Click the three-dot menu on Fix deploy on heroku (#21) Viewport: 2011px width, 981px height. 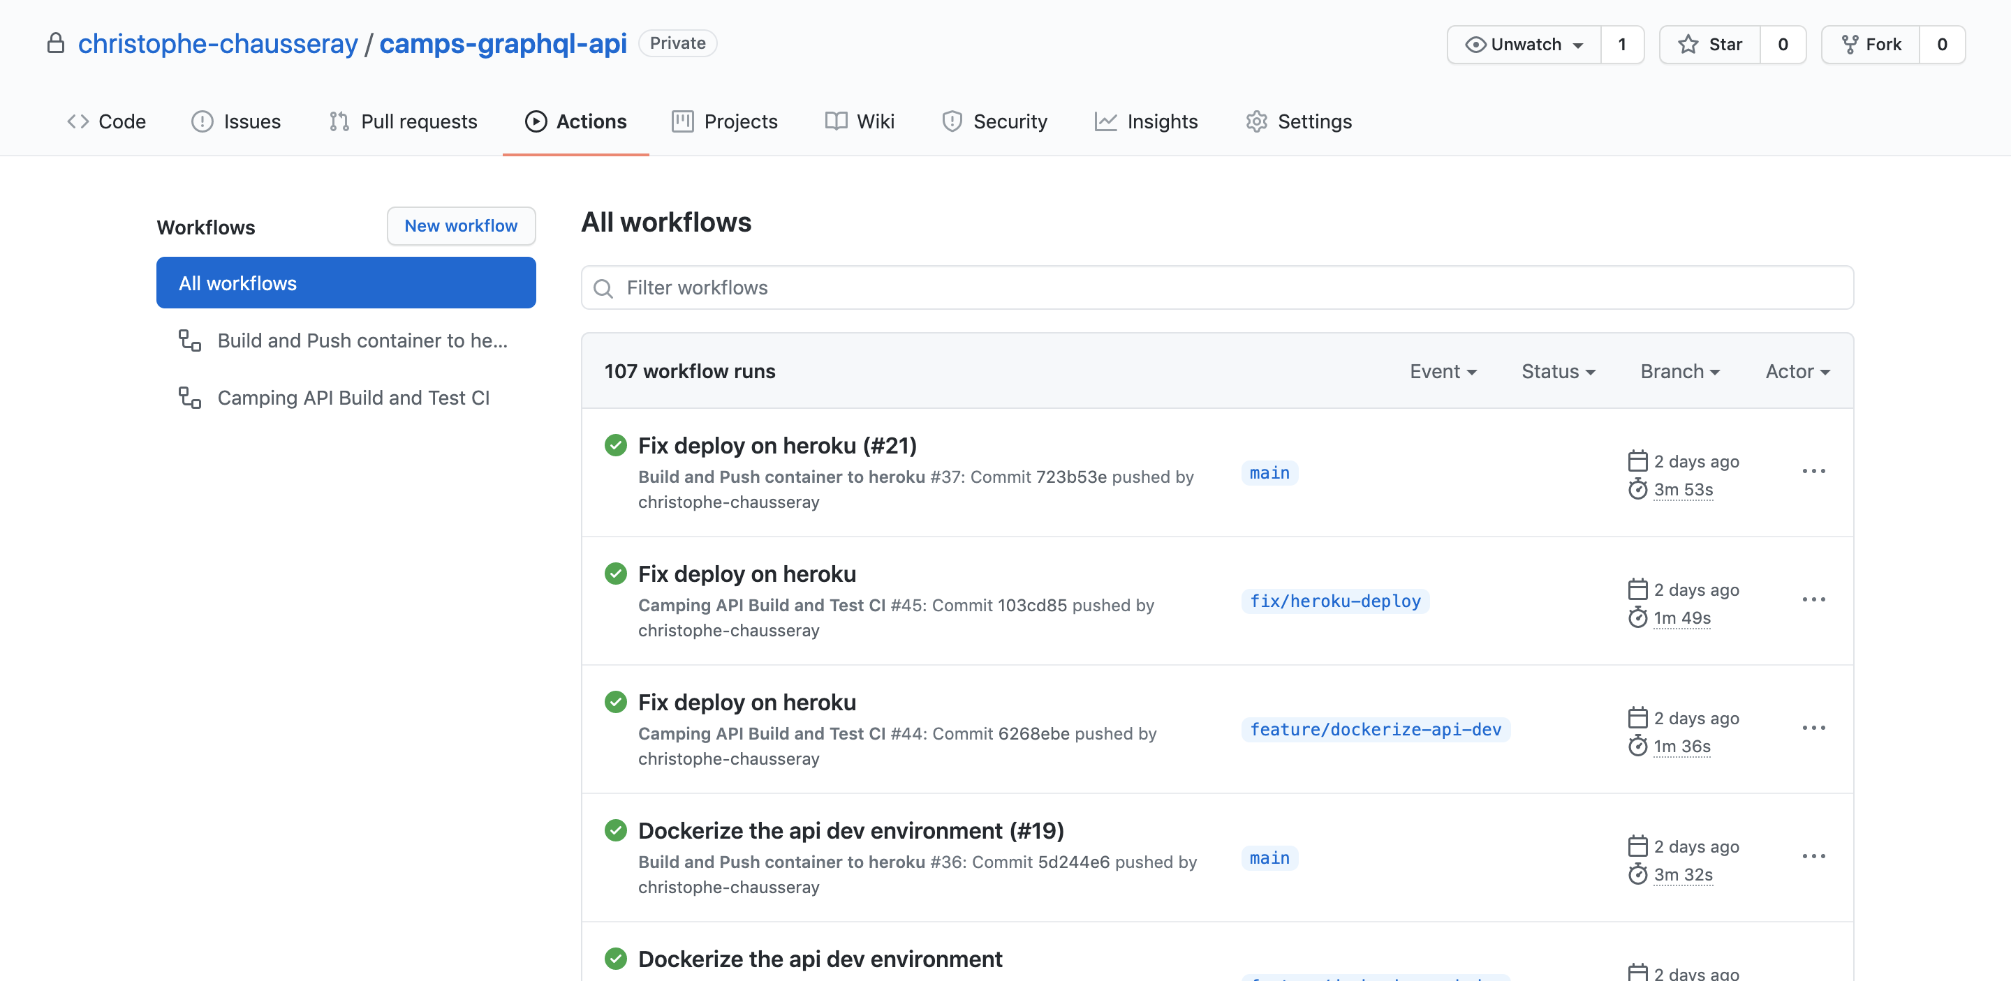click(1813, 471)
